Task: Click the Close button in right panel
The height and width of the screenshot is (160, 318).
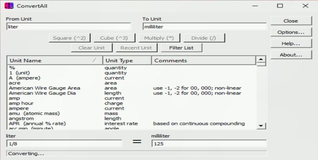Action: pyautogui.click(x=286, y=21)
